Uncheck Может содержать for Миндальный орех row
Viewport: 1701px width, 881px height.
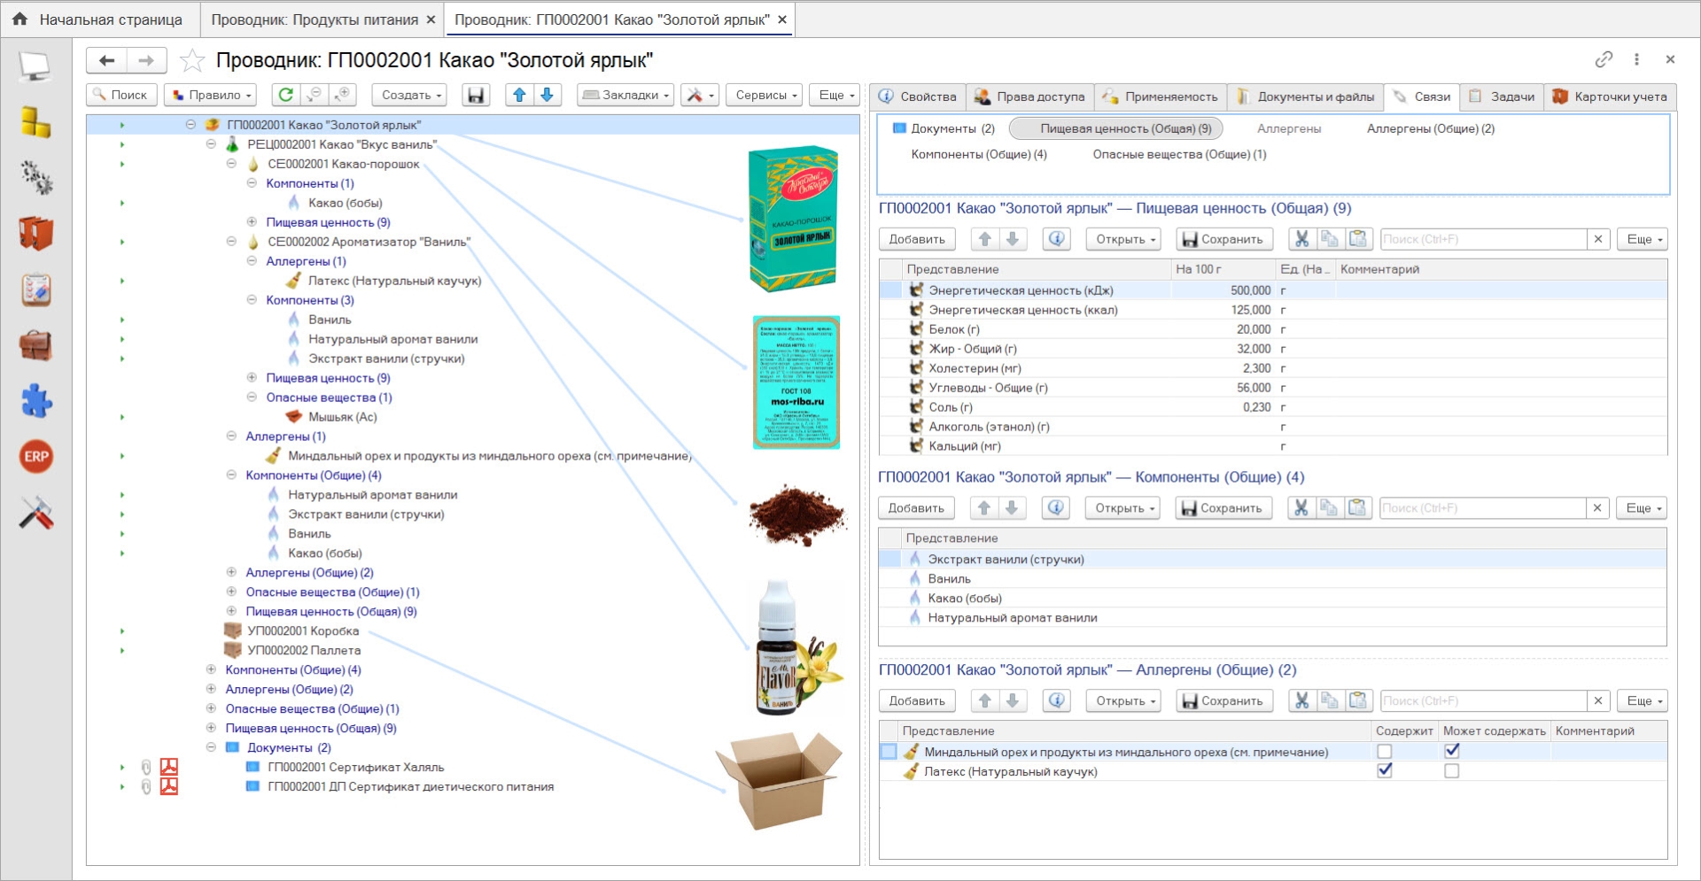(1452, 751)
